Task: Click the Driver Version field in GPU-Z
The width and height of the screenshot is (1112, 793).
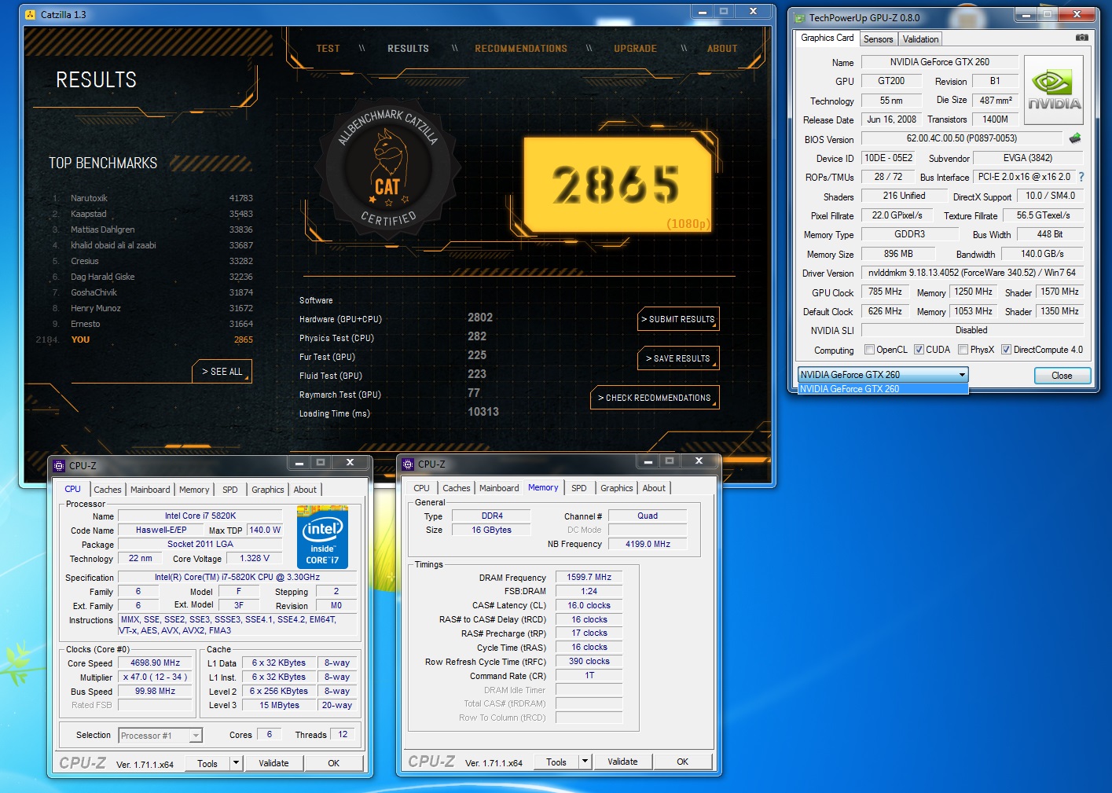Action: [x=972, y=273]
